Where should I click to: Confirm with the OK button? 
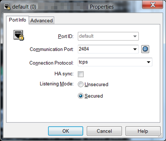point(66,131)
